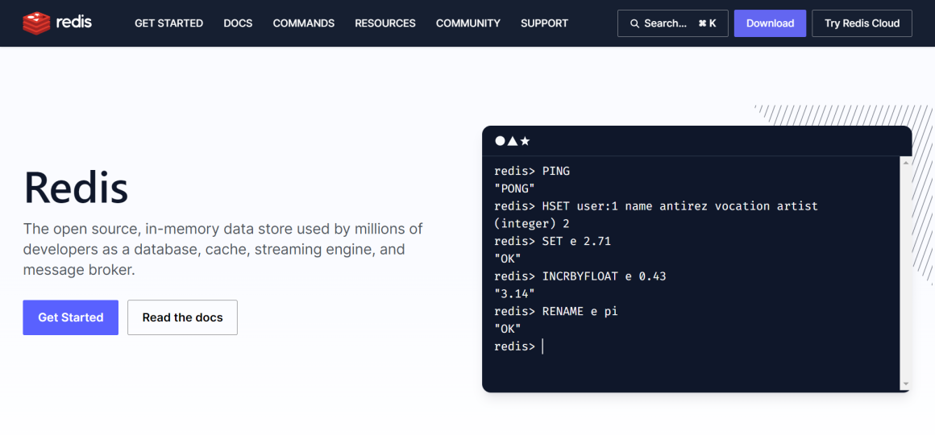Viewport: 935px width, 435px height.
Task: Click the star icon in the terminal header
Action: [x=525, y=141]
